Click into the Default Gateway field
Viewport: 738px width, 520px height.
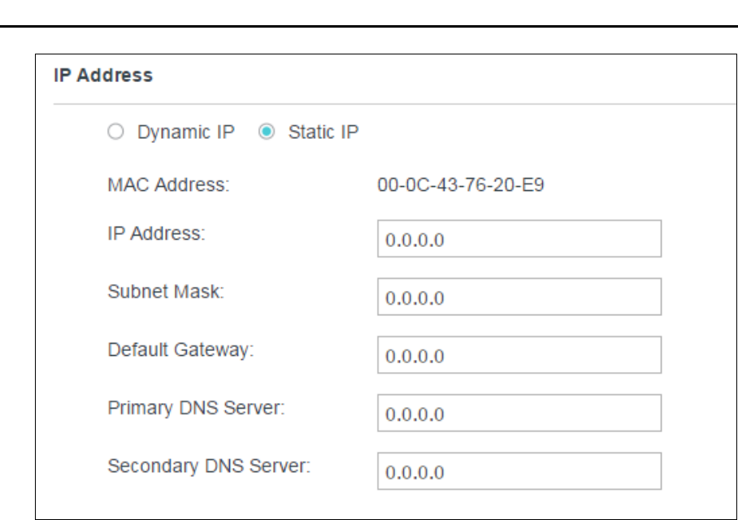[x=519, y=355]
